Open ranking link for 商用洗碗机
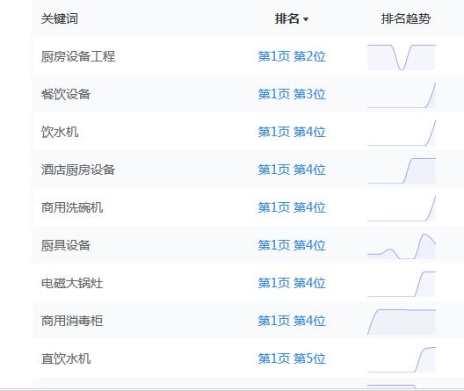 coord(292,207)
